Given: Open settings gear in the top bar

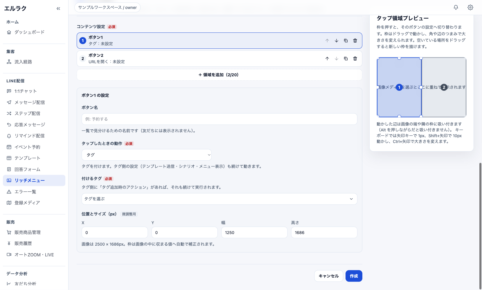Looking at the screenshot, I should [470, 8].
